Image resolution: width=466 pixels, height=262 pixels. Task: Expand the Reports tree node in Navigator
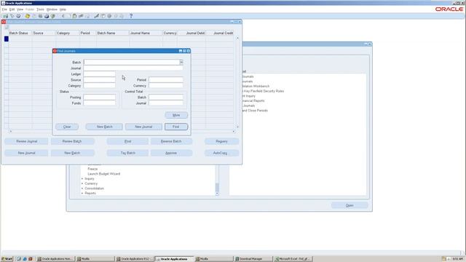(x=82, y=194)
